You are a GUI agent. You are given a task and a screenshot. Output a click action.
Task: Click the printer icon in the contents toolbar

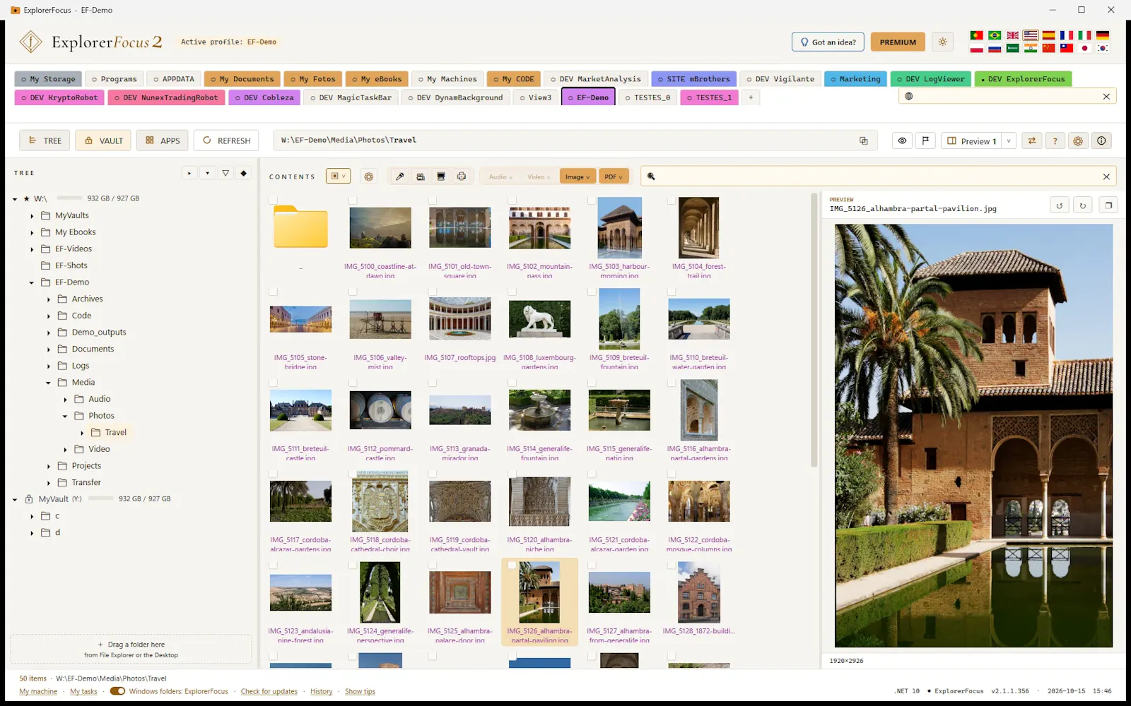click(462, 176)
